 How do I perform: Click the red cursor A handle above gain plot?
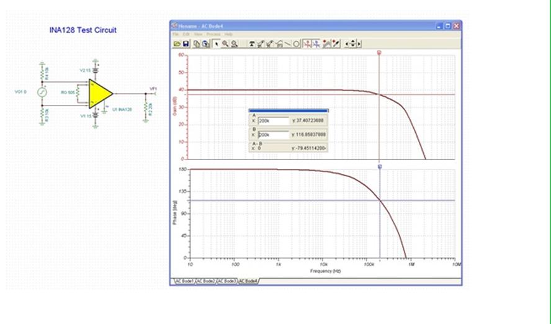pos(379,53)
